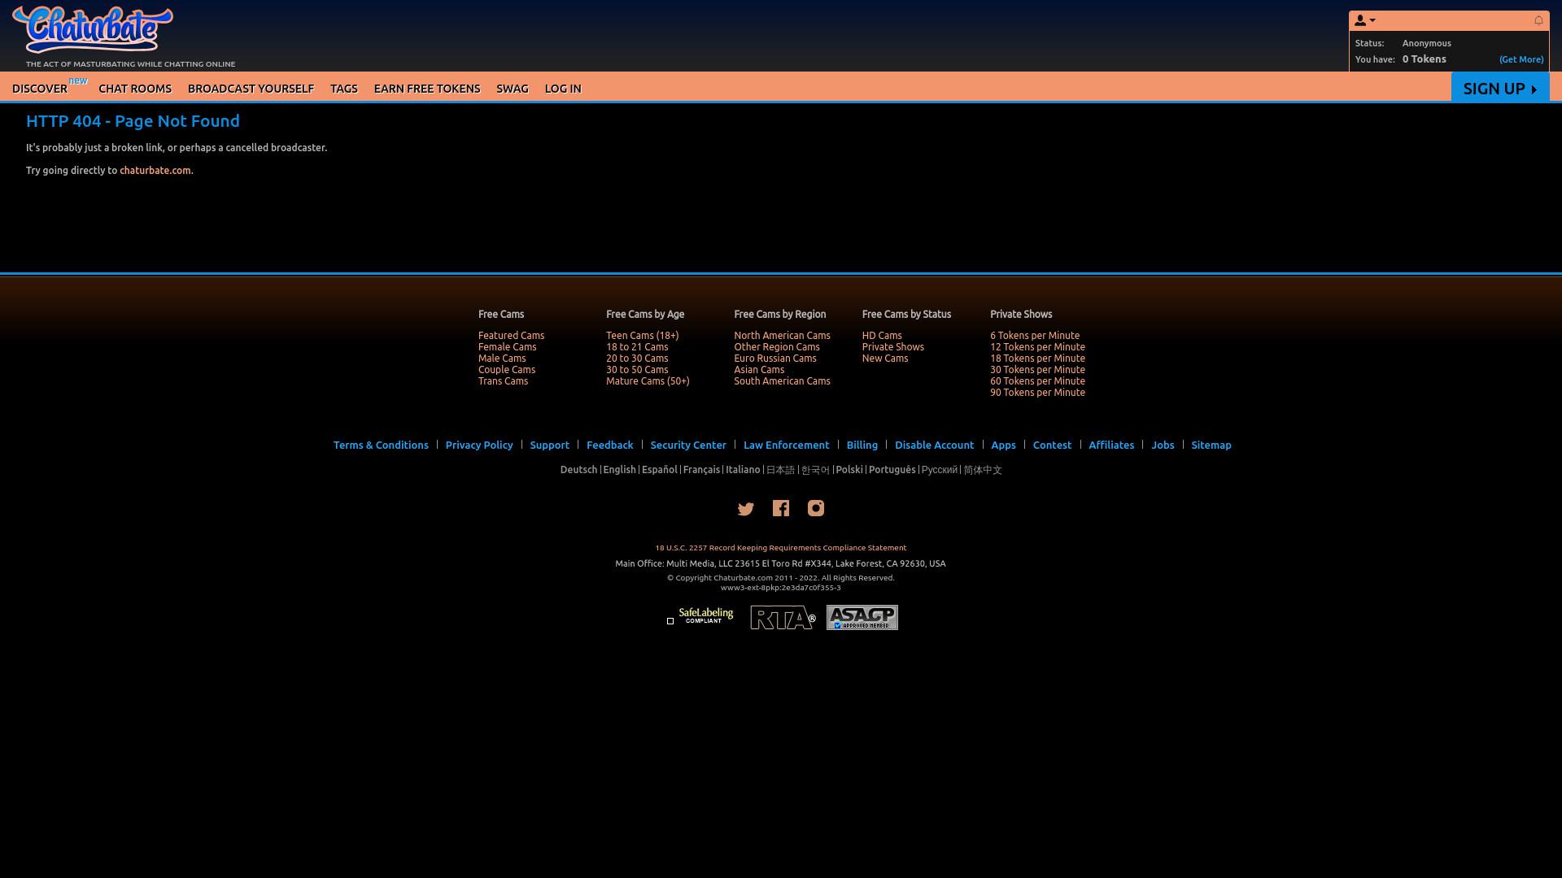
Task: Open Private Shows status link
Action: 893,347
